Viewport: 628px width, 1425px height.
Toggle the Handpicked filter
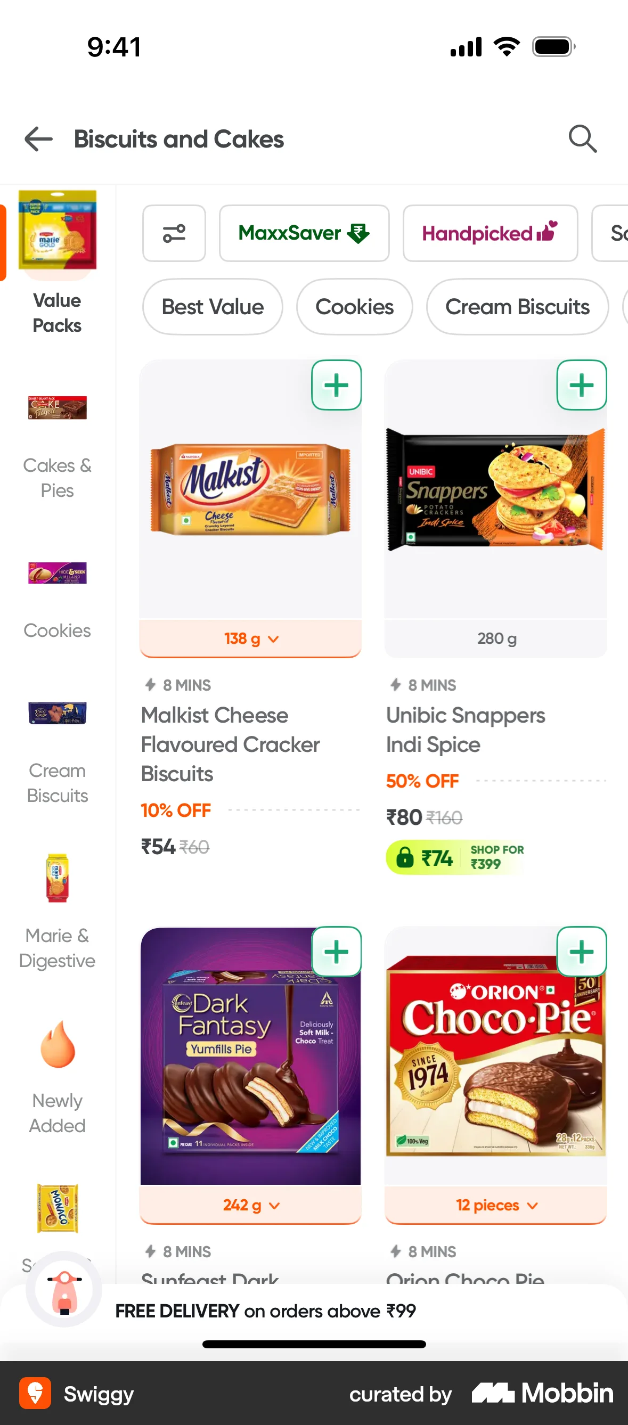point(490,233)
